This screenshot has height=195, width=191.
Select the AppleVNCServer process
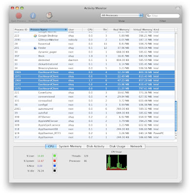94,121
